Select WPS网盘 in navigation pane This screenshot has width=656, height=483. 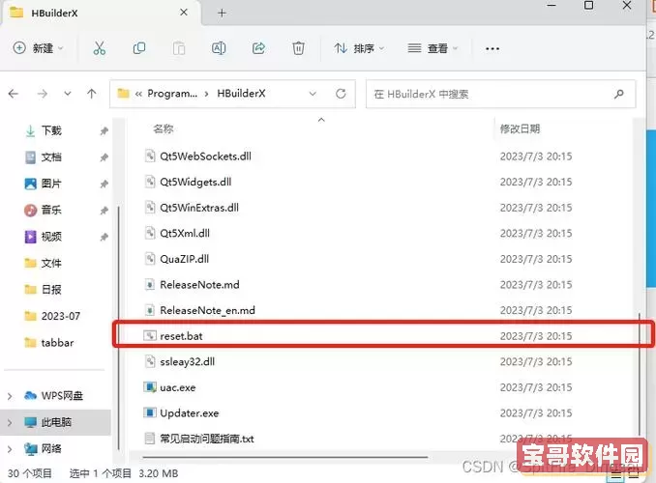(62, 395)
